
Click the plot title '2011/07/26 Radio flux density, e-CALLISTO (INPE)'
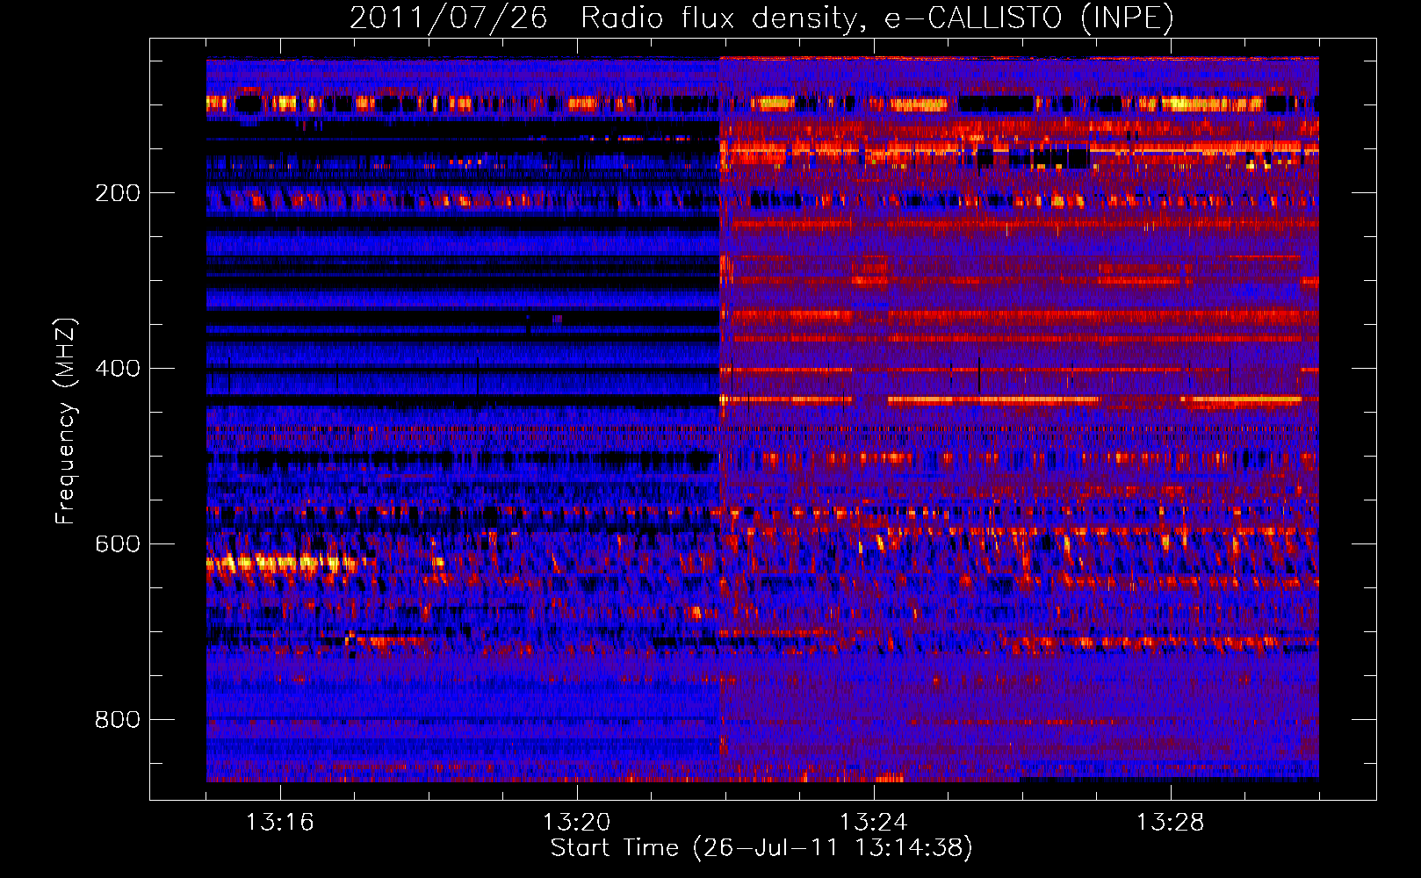point(761,18)
